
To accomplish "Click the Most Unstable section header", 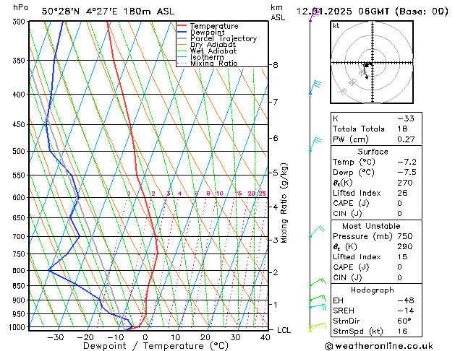I will point(367,226).
